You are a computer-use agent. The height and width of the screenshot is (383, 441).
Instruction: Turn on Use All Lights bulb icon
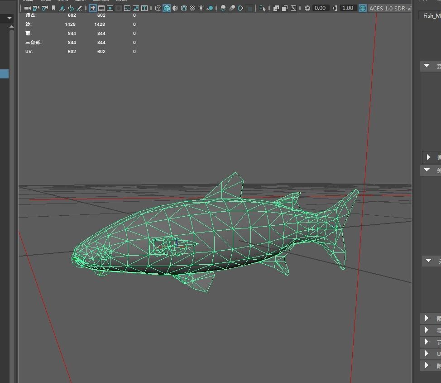[201, 8]
